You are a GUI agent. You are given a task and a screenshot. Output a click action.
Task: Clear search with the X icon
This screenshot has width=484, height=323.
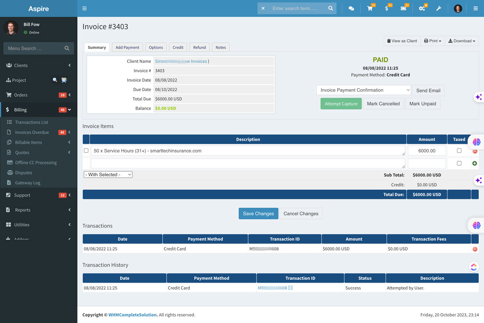tap(263, 8)
